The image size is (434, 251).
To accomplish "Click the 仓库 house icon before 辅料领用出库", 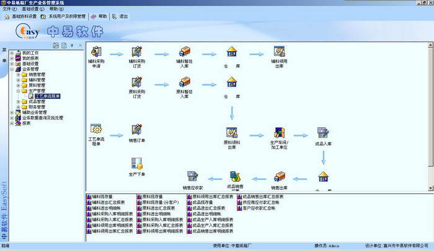I will [x=232, y=52].
